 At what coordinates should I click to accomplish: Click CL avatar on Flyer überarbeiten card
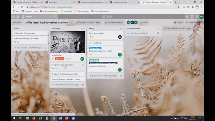(x=120, y=37)
